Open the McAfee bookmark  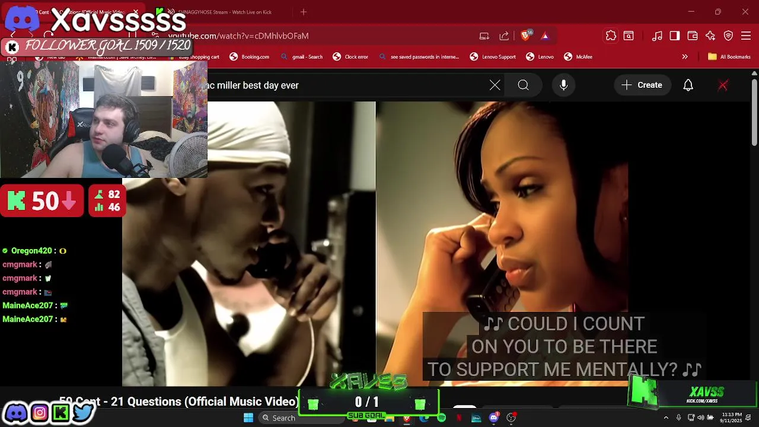[578, 57]
